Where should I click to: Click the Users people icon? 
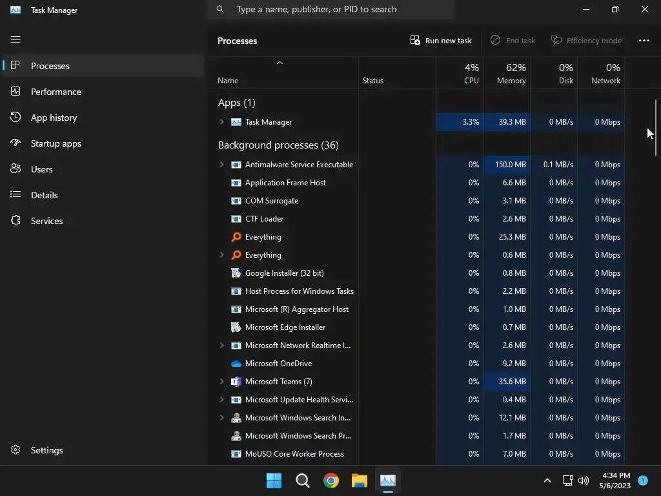pyautogui.click(x=15, y=169)
